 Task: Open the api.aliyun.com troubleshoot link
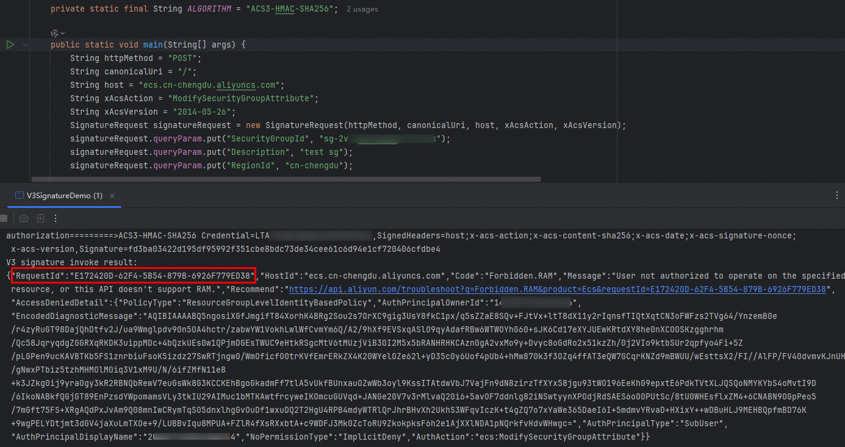point(557,289)
